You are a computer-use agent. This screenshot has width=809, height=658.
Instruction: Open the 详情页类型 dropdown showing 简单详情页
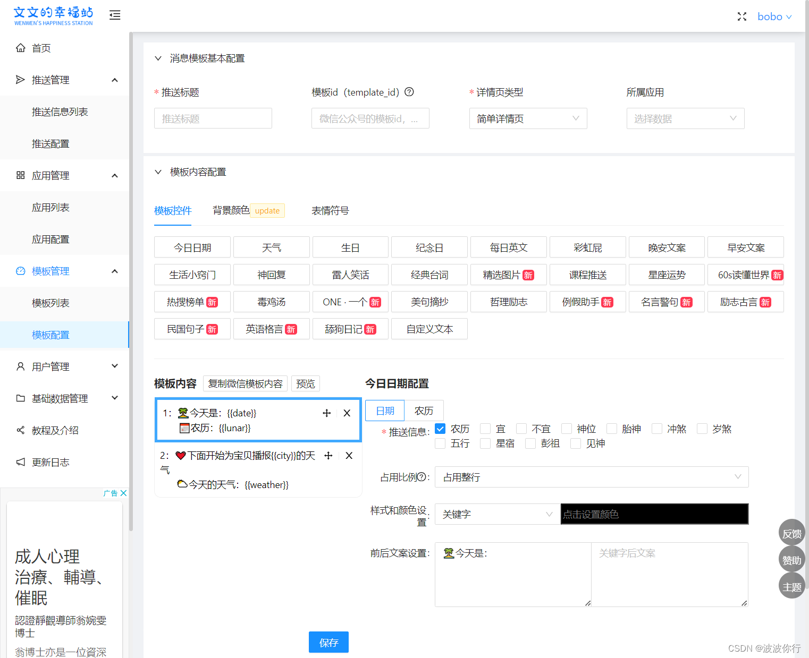[528, 118]
